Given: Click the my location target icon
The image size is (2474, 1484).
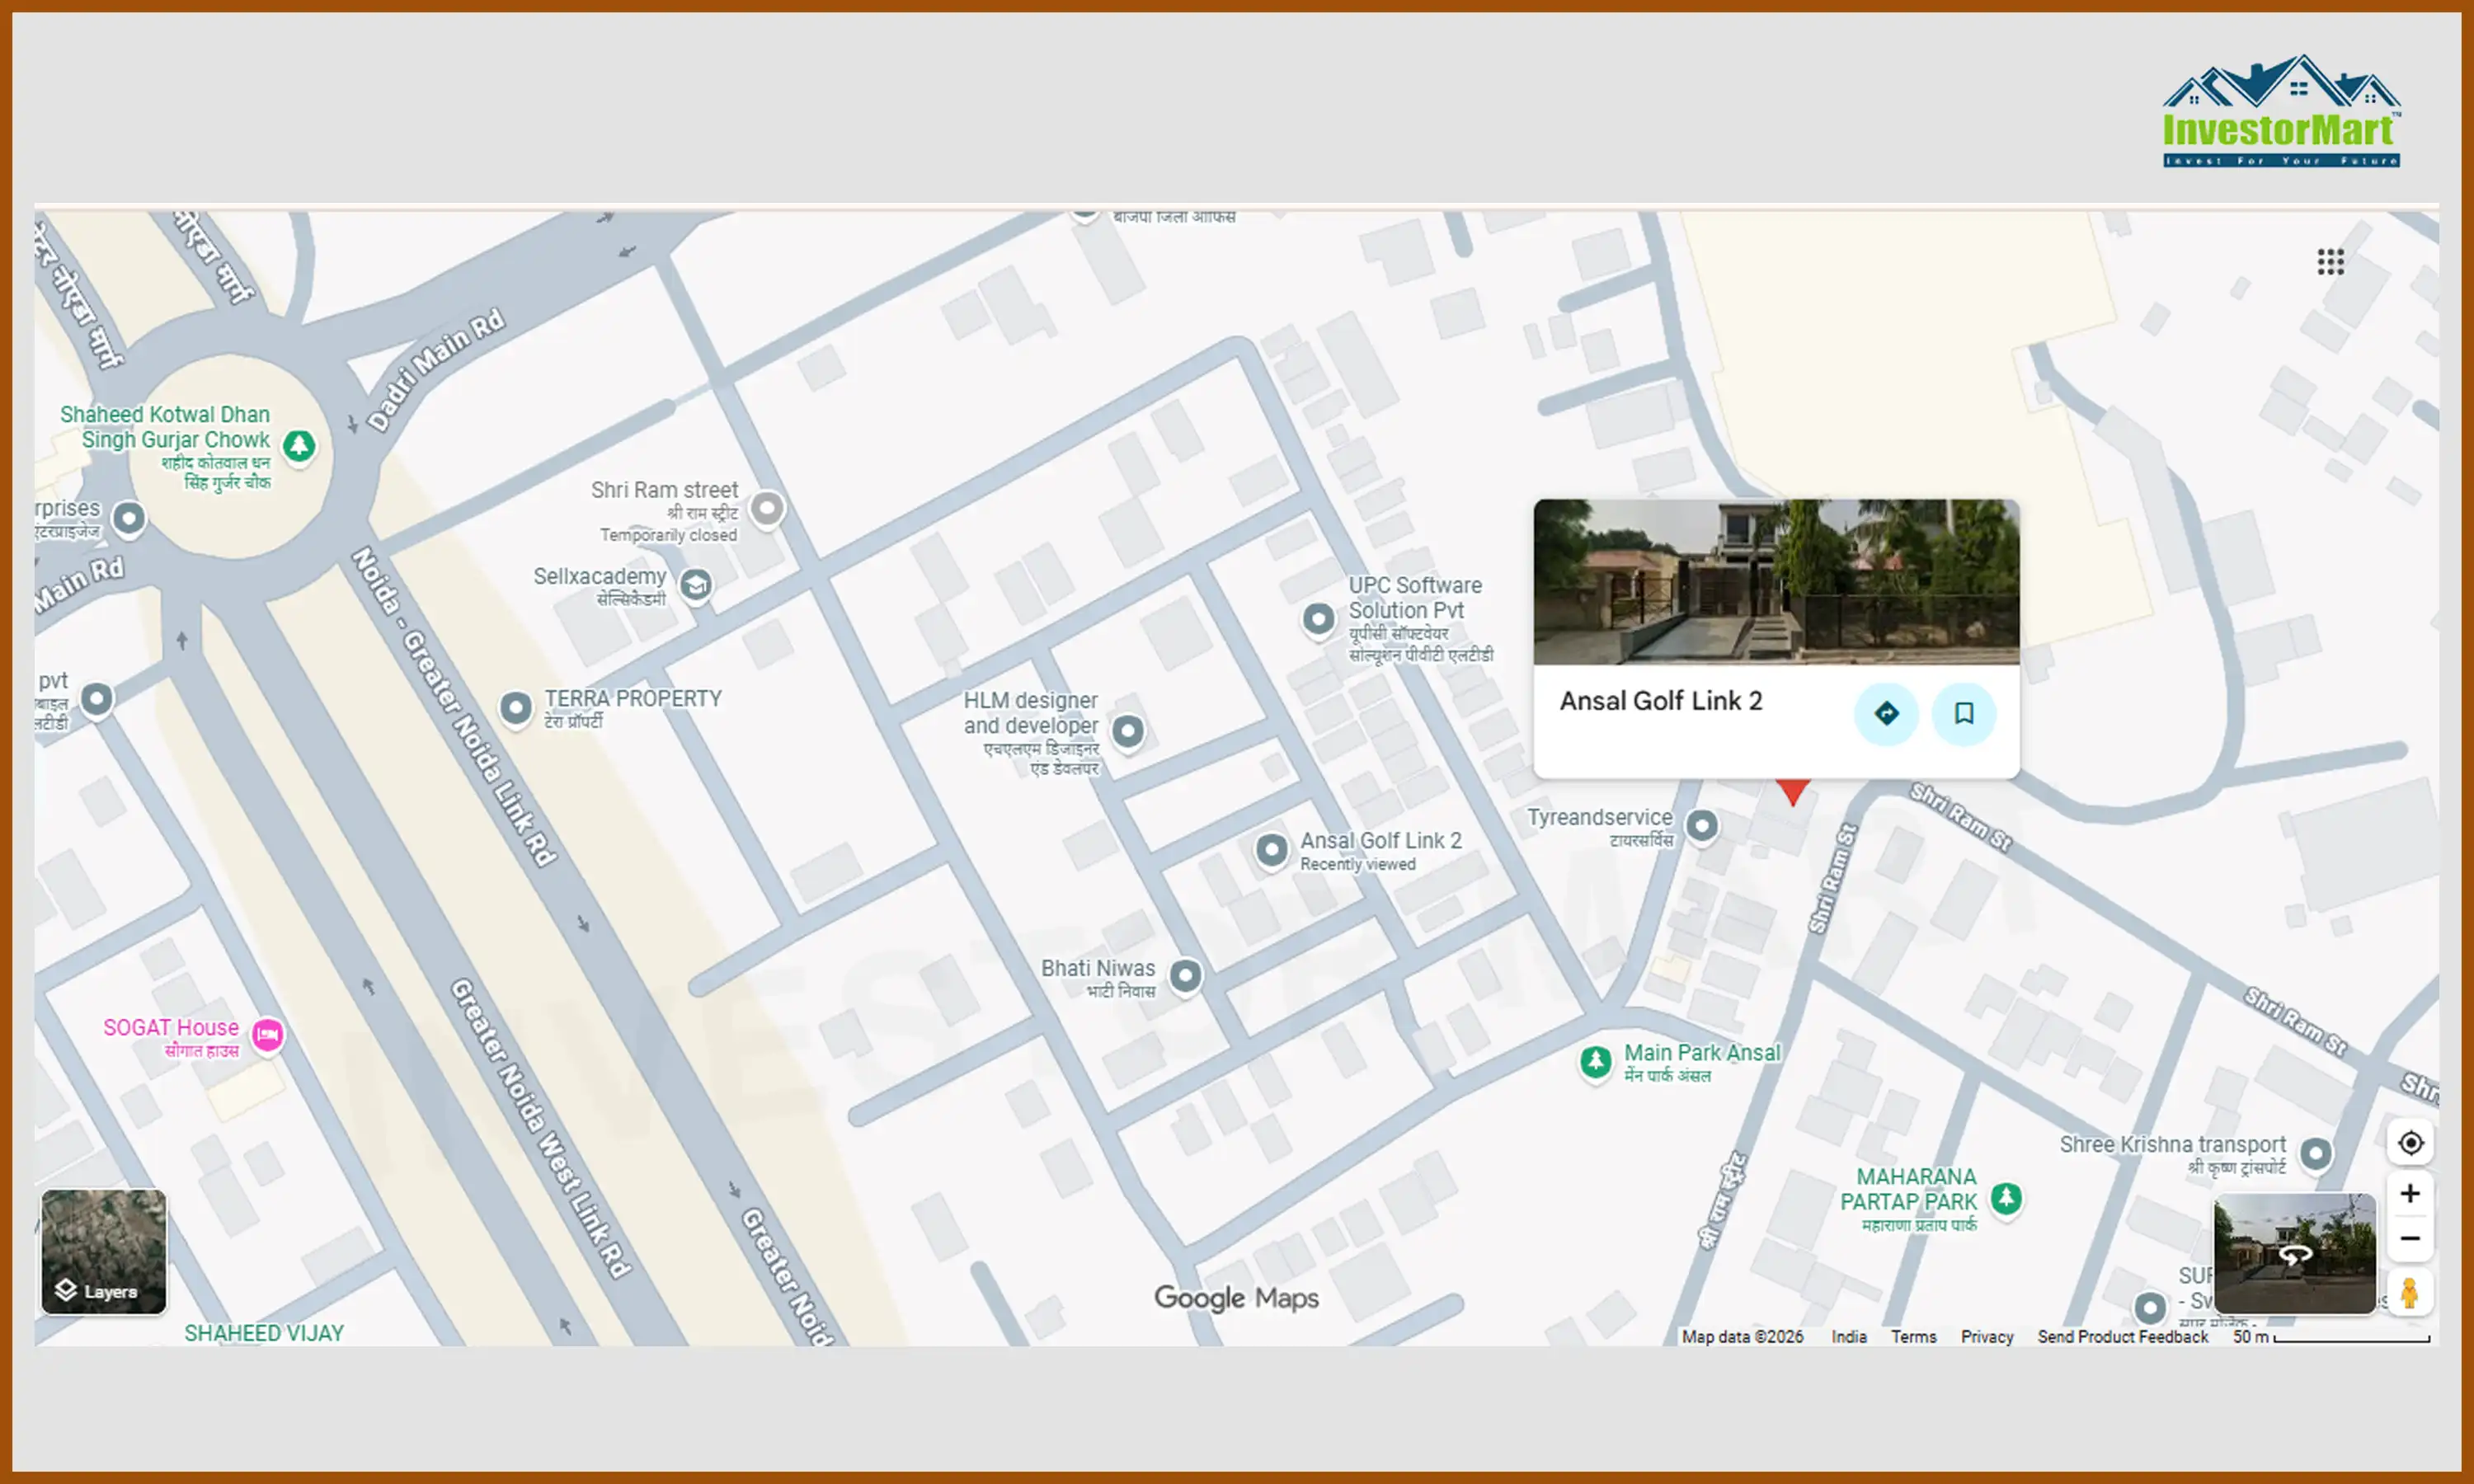Looking at the screenshot, I should click(x=2410, y=1142).
